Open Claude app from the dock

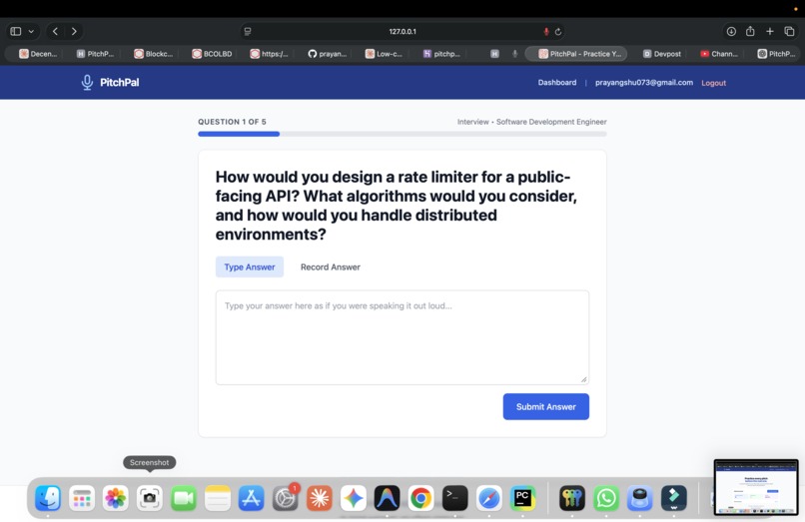click(320, 498)
